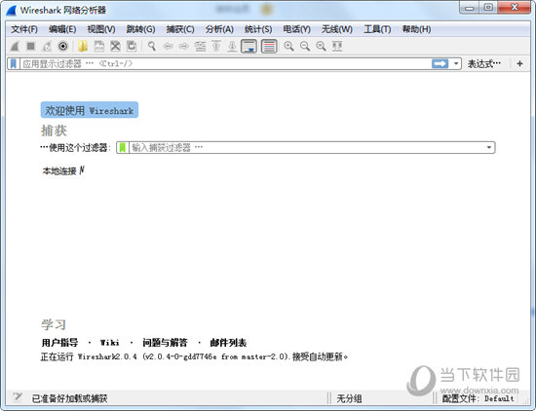536x411 pixels.
Task: Click the Wireshark logo in title bar
Action: (12, 11)
